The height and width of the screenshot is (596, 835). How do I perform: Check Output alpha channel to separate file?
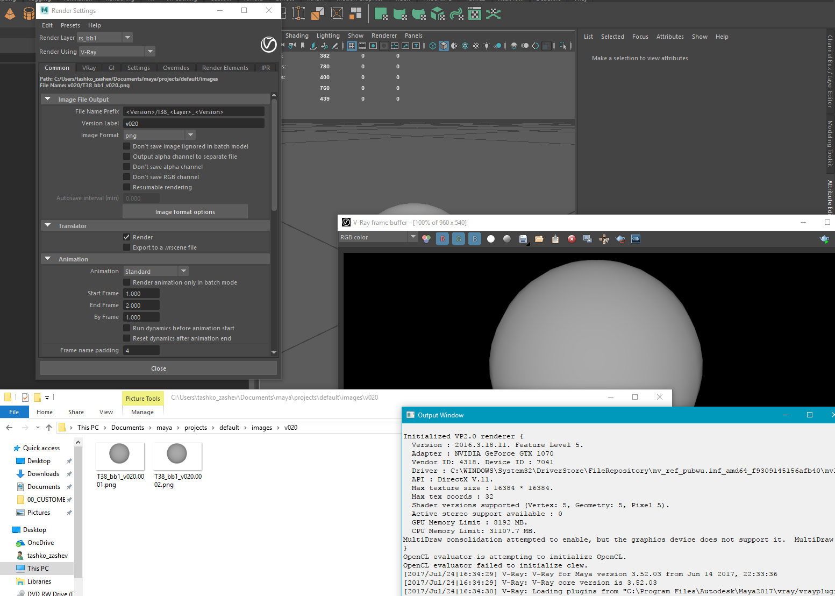127,157
